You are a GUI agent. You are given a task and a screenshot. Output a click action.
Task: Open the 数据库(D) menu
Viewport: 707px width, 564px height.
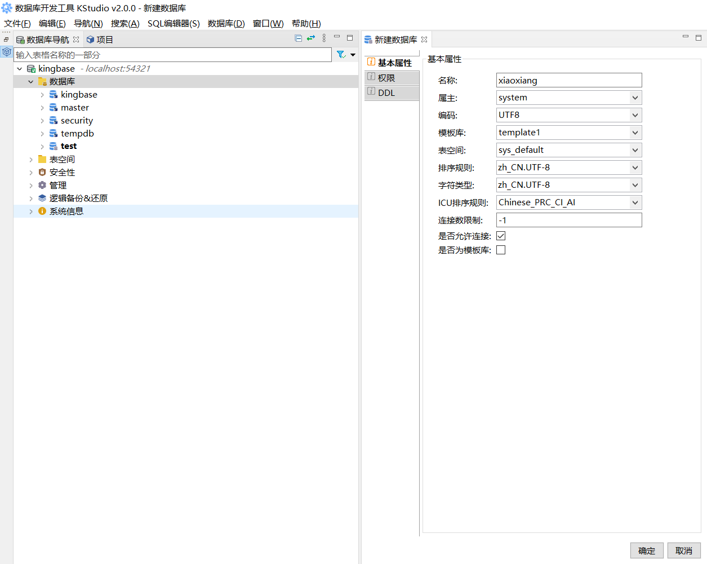tap(226, 23)
